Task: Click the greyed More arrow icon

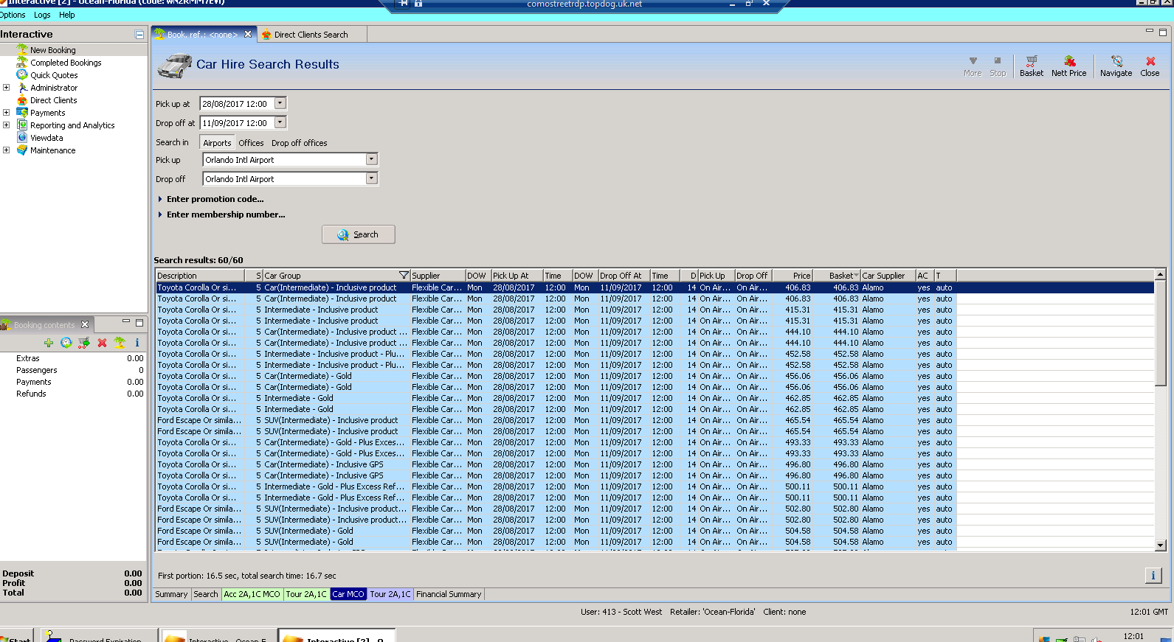Action: point(973,61)
